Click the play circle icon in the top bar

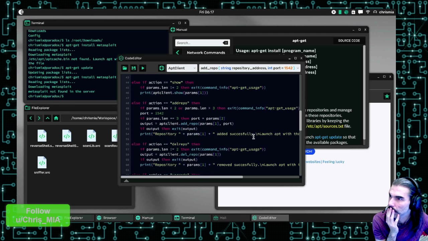point(334,12)
